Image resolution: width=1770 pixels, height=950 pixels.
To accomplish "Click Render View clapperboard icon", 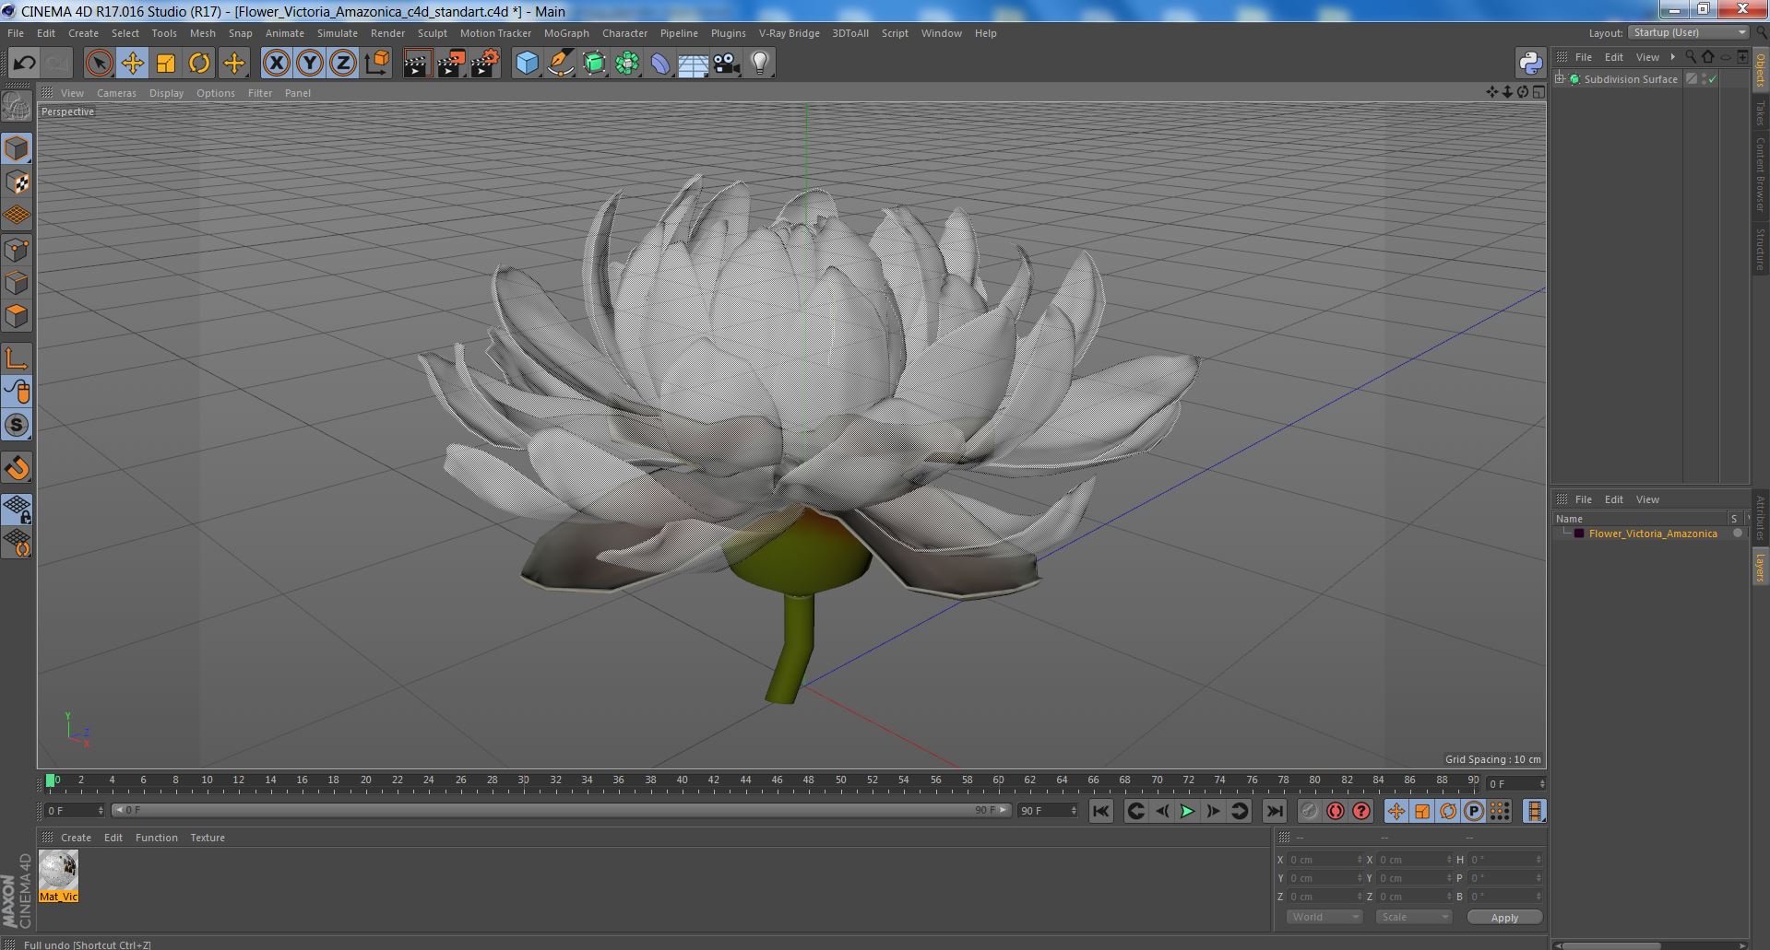I will 417,63.
